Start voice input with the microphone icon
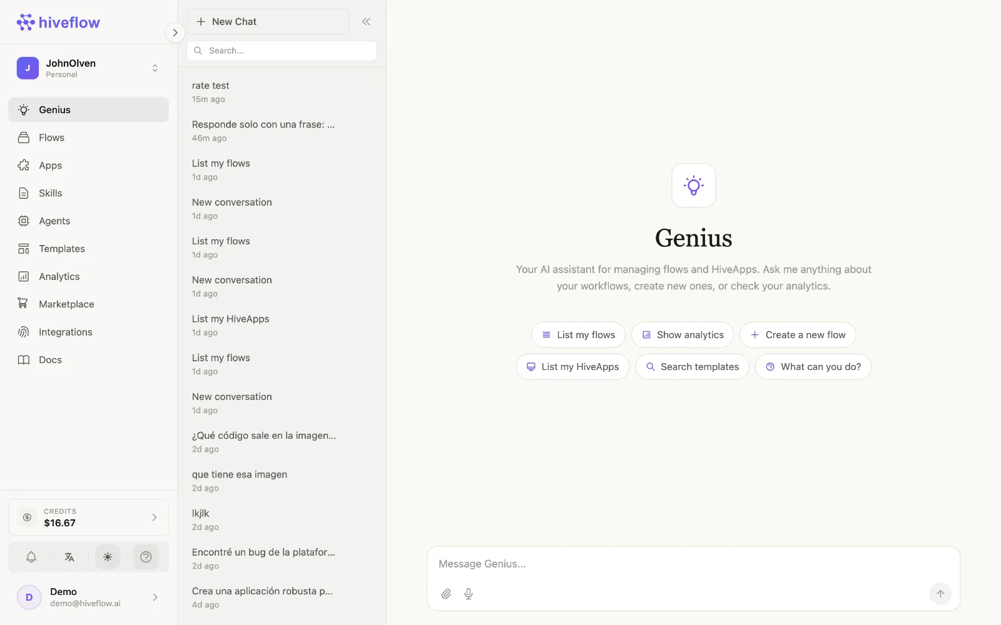This screenshot has height=625, width=1001. tap(469, 594)
